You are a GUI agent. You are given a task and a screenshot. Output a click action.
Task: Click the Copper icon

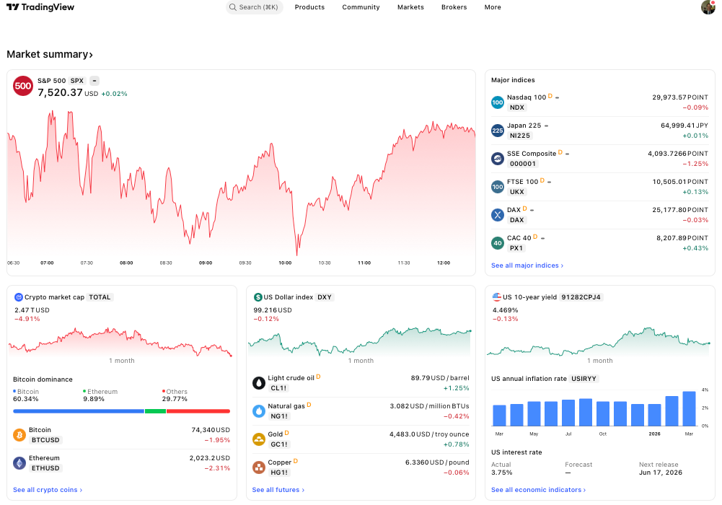tap(259, 467)
